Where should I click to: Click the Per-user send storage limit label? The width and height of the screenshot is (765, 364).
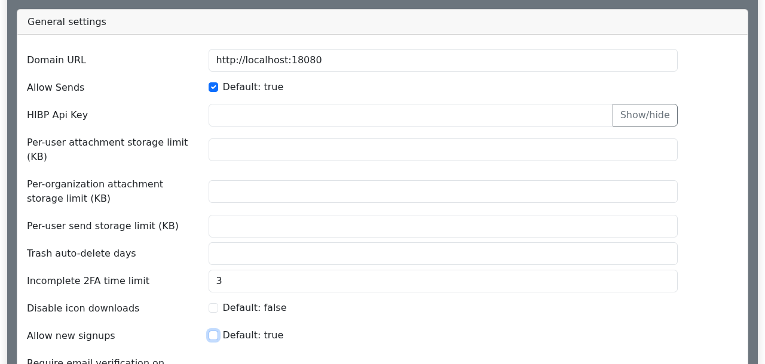[x=103, y=226]
